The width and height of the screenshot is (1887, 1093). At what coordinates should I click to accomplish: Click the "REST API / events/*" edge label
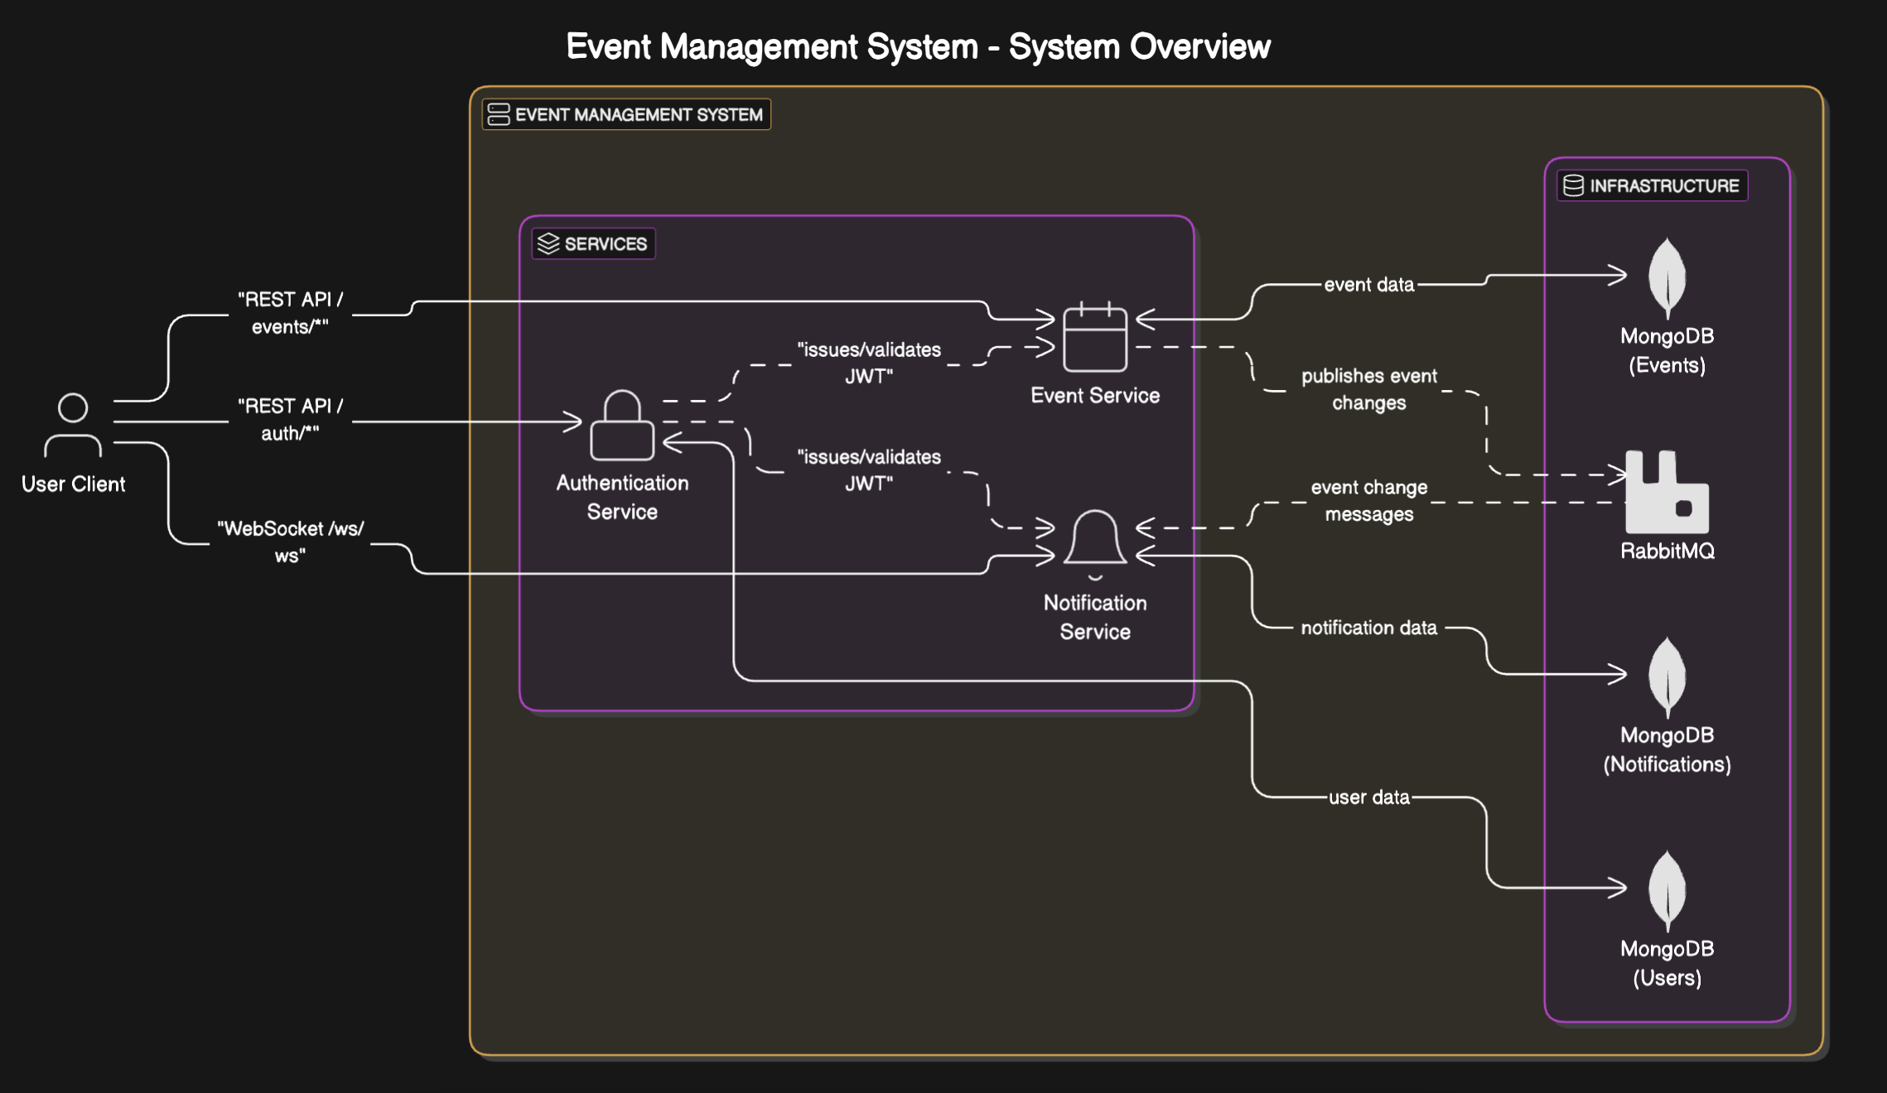click(290, 313)
